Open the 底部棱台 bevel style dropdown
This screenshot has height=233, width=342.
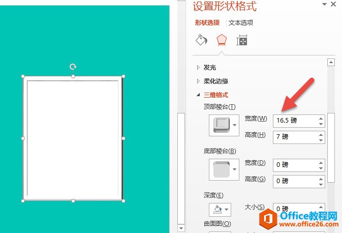coord(224,169)
